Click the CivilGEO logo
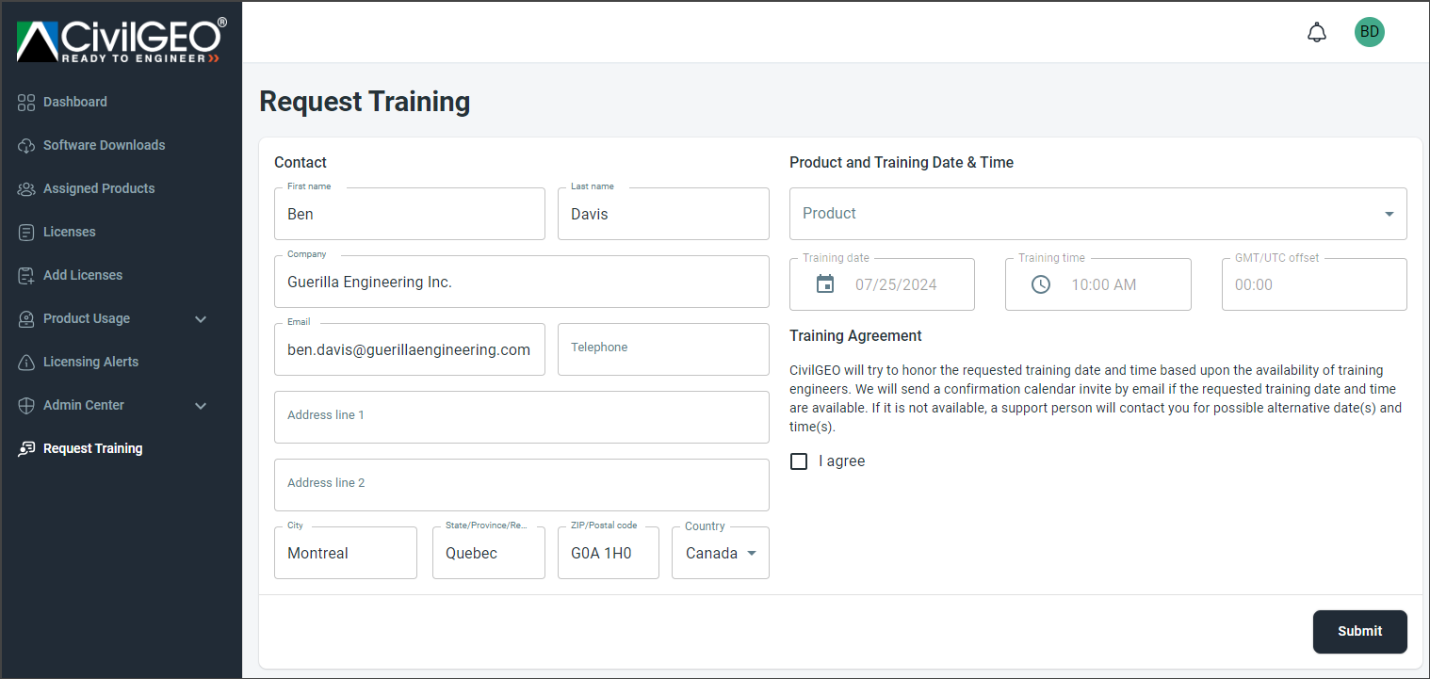Image resolution: width=1430 pixels, height=679 pixels. click(x=121, y=41)
